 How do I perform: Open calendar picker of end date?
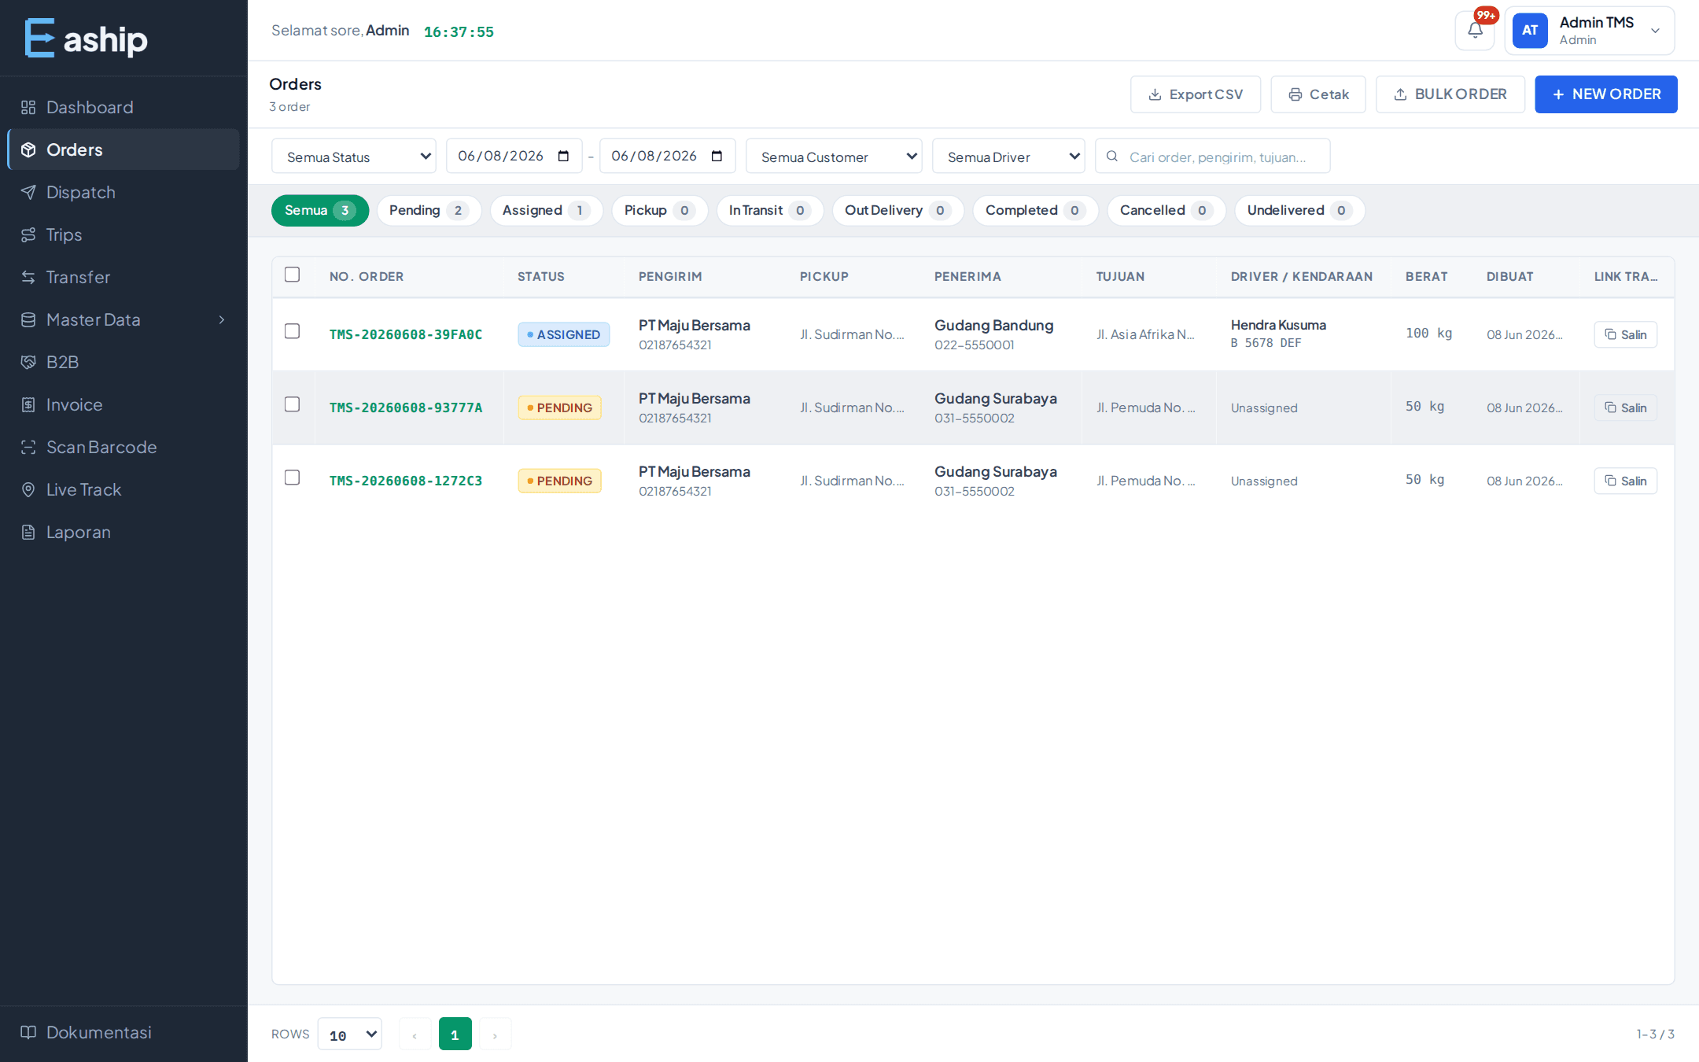point(717,156)
